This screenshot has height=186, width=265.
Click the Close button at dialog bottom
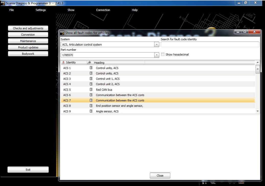pos(160,175)
